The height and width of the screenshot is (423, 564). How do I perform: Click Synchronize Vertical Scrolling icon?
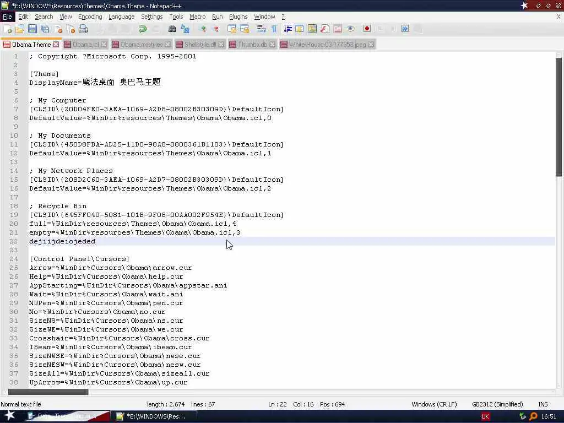tap(232, 29)
